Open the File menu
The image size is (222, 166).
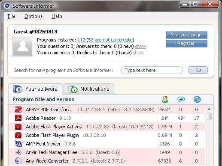tap(12, 16)
